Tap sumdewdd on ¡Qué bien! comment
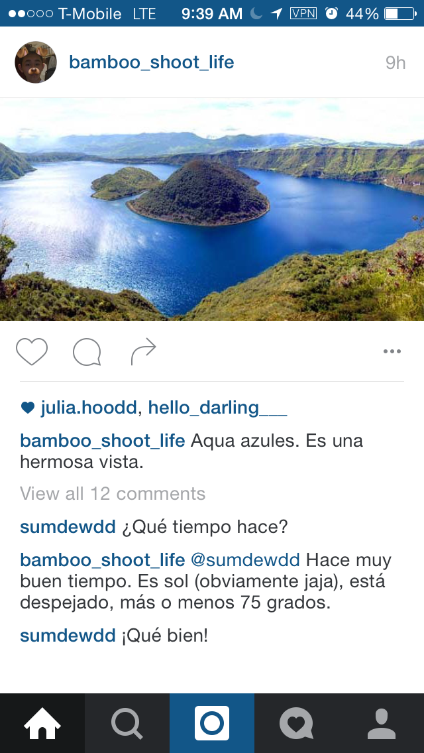424x753 pixels. (x=68, y=635)
